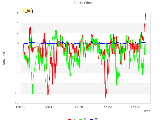The width and height of the screenshot is (166, 124).
Task: Click the red u peak near 6 m/s
Action: tap(146, 14)
